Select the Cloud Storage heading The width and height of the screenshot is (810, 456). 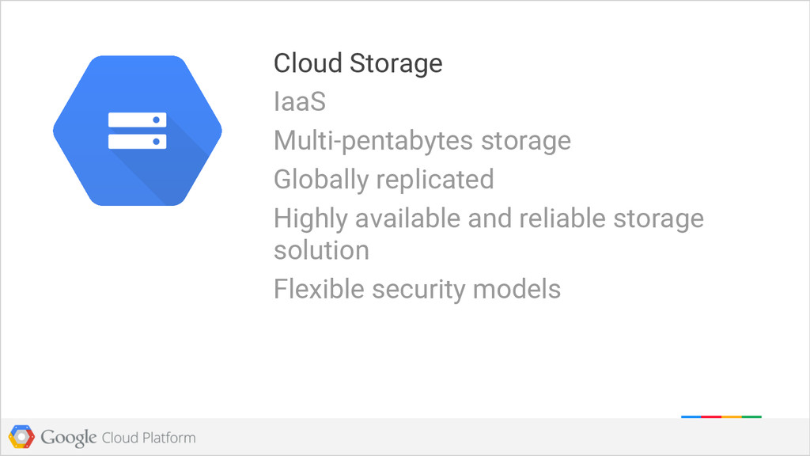[x=358, y=63]
